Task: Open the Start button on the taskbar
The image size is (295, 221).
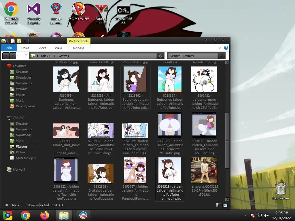Action: point(7,215)
